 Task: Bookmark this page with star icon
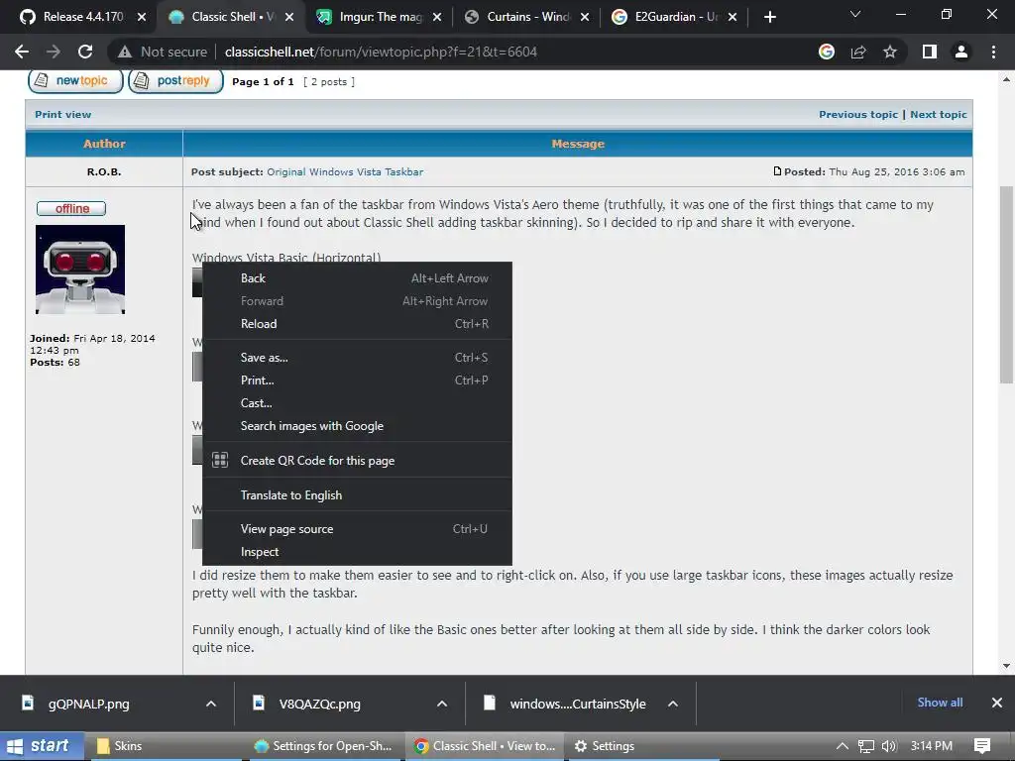tap(890, 52)
